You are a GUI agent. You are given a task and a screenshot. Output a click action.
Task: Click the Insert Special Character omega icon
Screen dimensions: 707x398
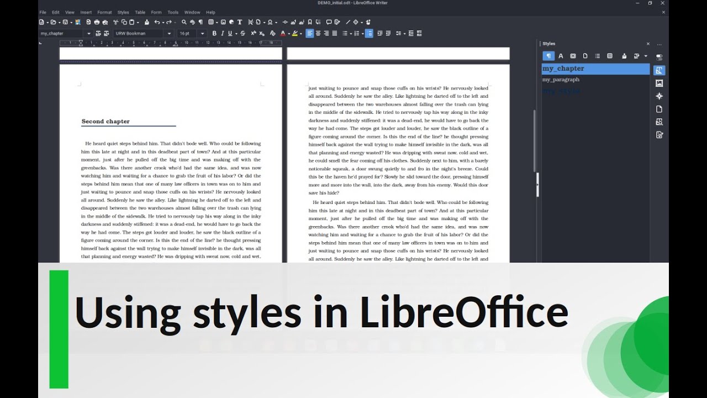click(x=270, y=22)
